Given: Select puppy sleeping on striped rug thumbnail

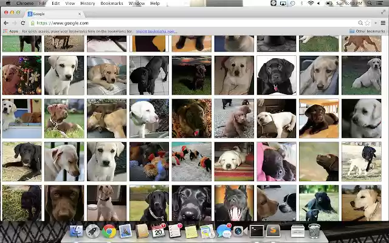Looking at the screenshot, I should click(x=234, y=162).
